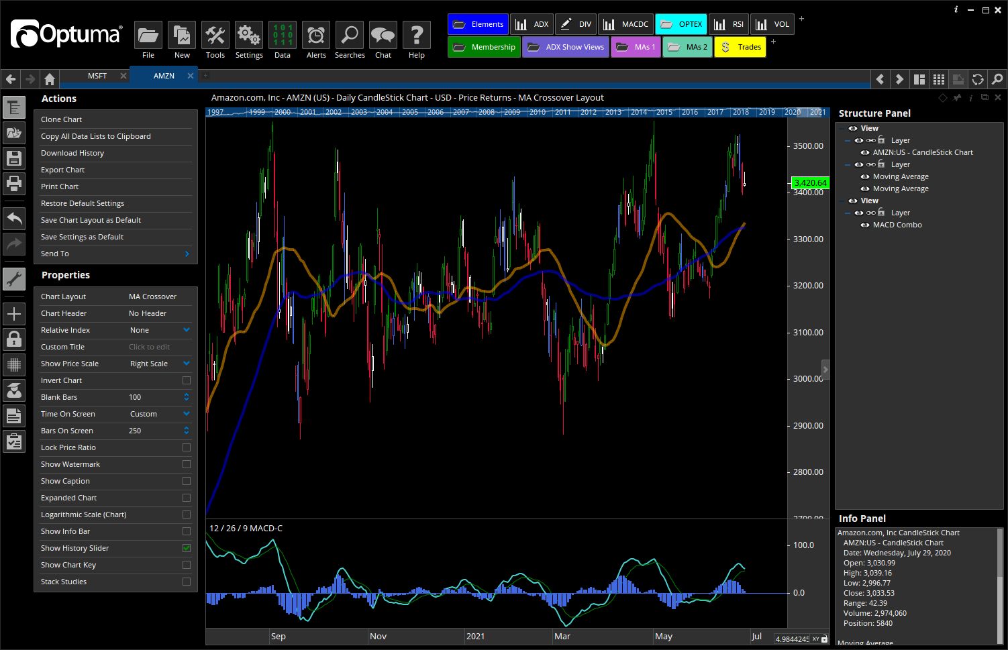Enable the Show Watermark checkbox
This screenshot has height=650, width=1008.
187,464
